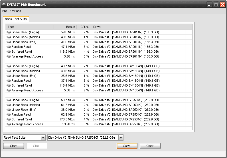Click drive icon of the 15.50 ms Average Read Access row
This screenshot has width=227, height=158.
click(9, 90)
